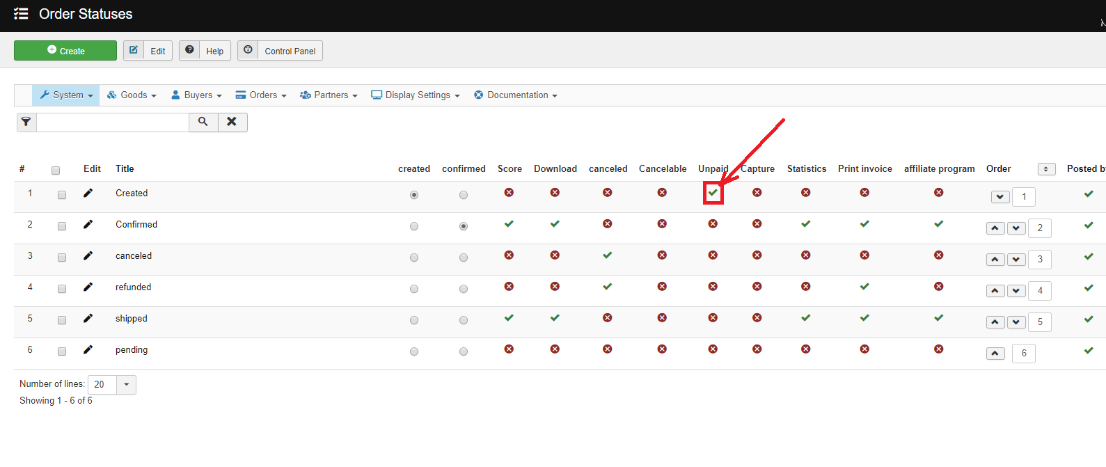Click the filter funnel icon

pyautogui.click(x=26, y=122)
